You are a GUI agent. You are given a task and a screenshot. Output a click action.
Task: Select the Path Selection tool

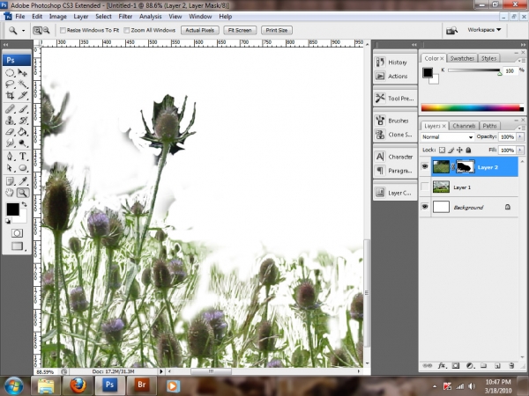tap(10, 168)
